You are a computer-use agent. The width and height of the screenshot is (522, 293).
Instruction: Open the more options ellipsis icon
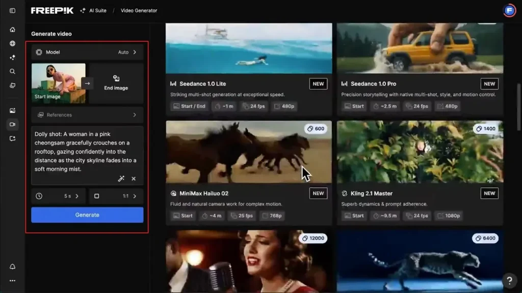click(12, 281)
